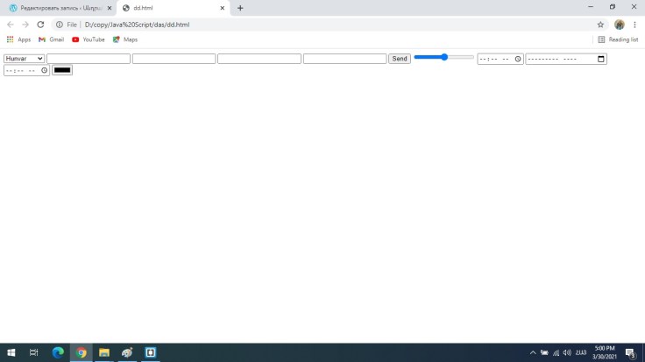Open File Explorer from the taskbar
Screen dimensions: 645x362
point(104,352)
